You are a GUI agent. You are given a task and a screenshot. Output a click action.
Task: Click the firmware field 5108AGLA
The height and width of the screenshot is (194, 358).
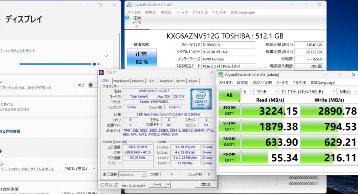coord(228,45)
